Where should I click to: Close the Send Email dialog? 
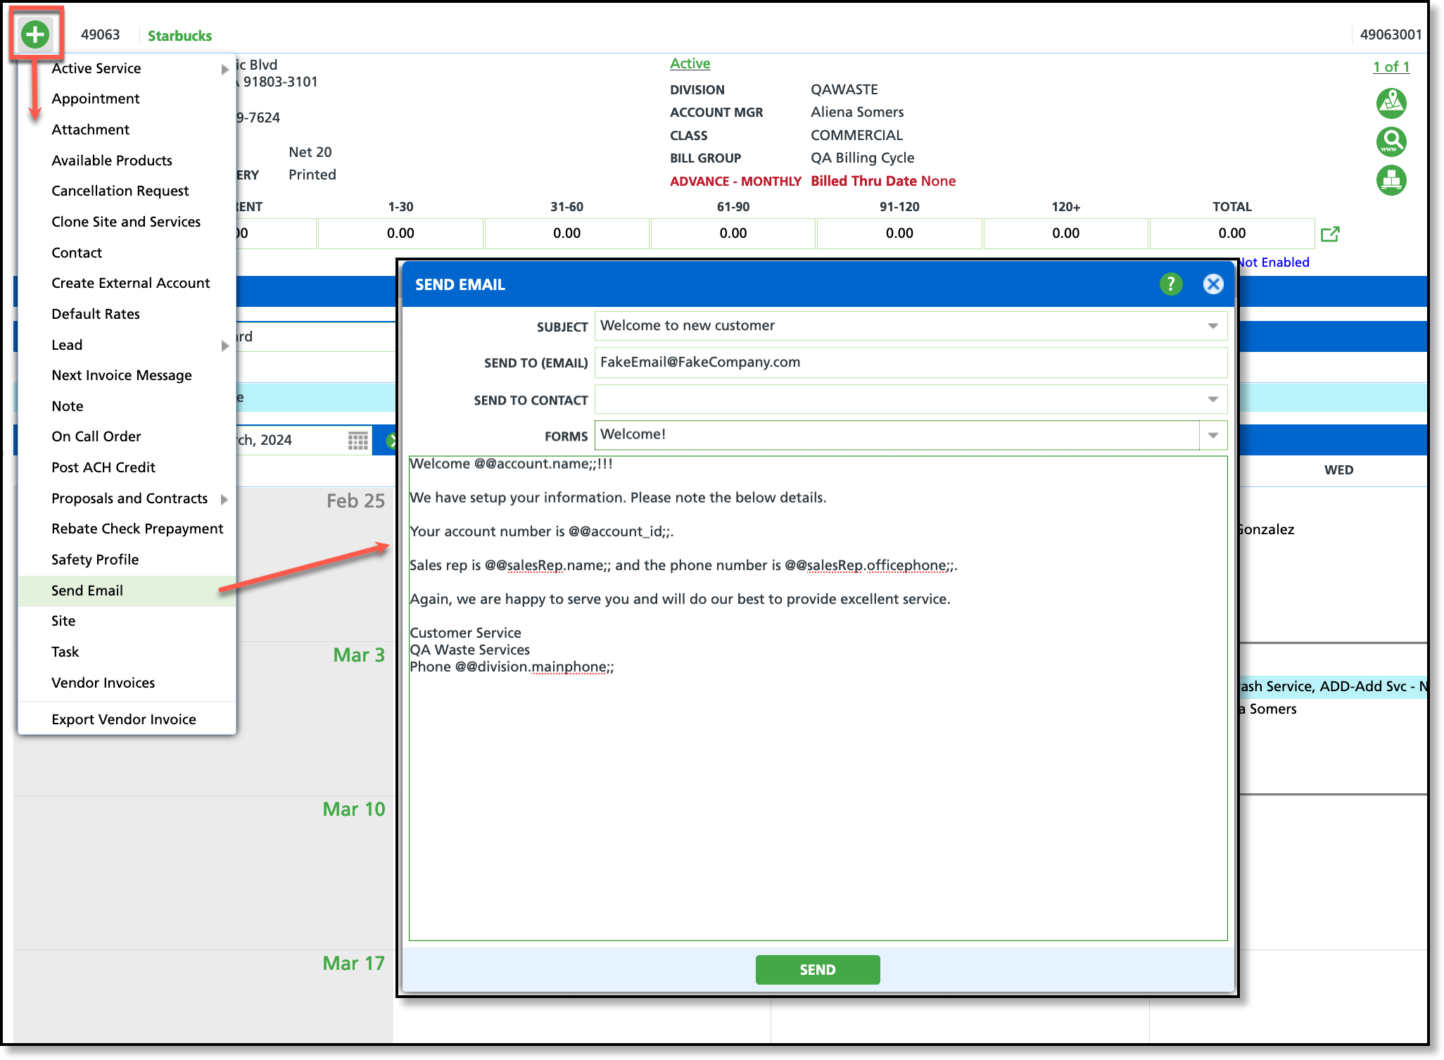click(1213, 284)
